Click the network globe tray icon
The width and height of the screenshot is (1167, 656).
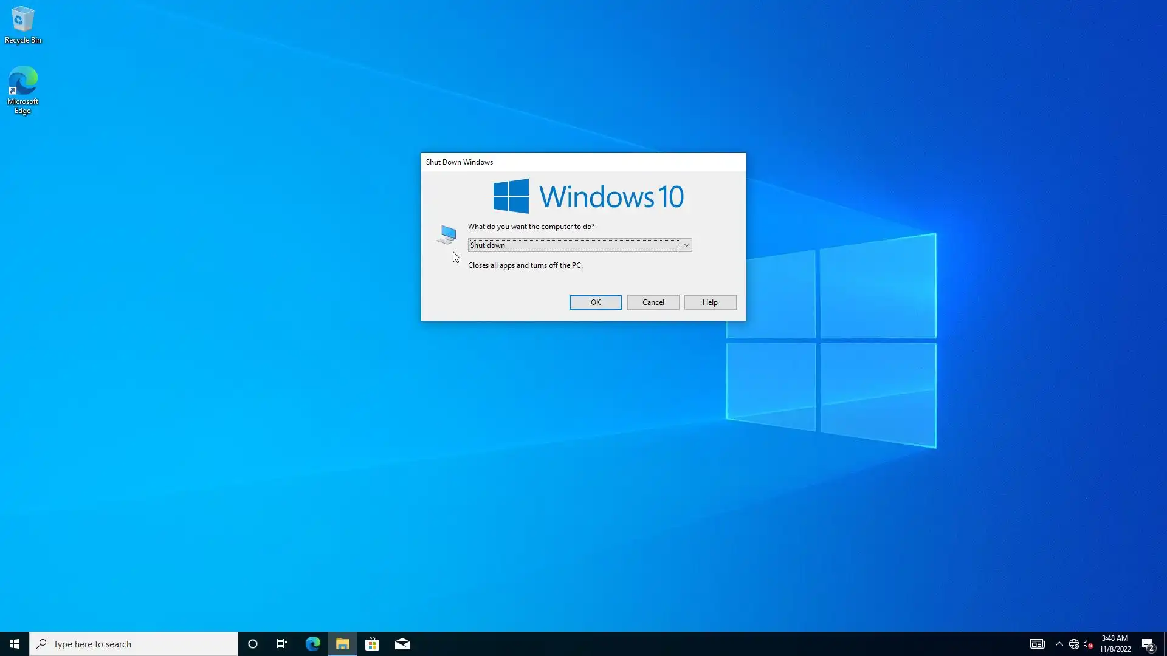pyautogui.click(x=1074, y=644)
